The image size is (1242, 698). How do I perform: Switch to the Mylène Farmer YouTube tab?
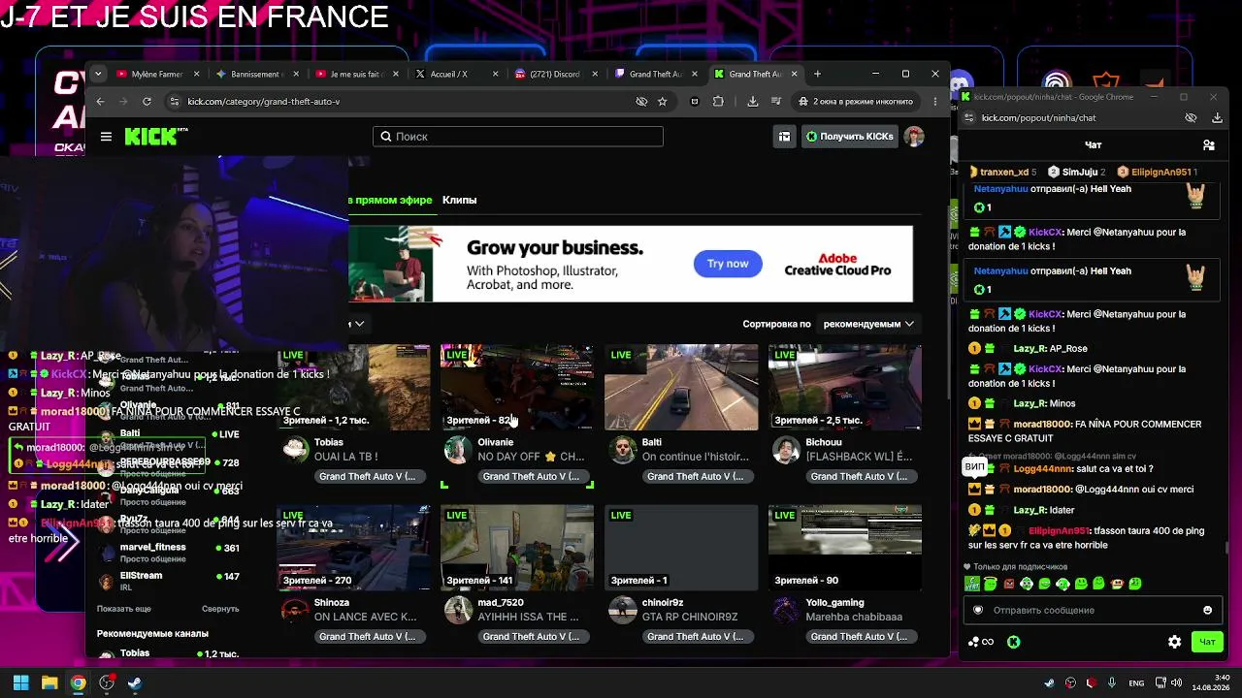tap(158, 74)
